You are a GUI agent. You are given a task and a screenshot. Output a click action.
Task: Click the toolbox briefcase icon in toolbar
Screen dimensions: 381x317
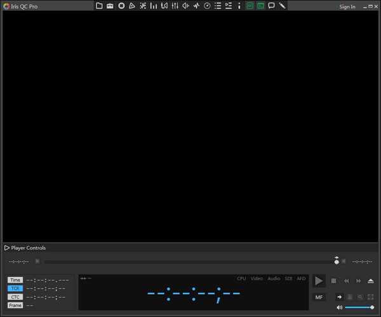pyautogui.click(x=110, y=6)
